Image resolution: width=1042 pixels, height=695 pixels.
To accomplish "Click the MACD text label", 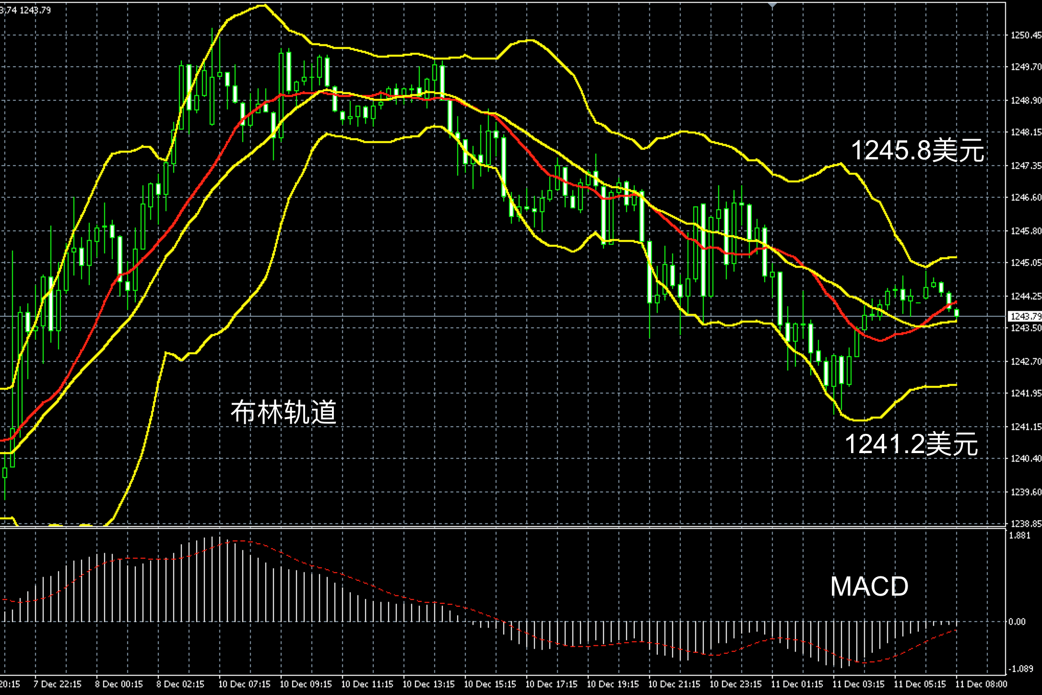I will (869, 587).
